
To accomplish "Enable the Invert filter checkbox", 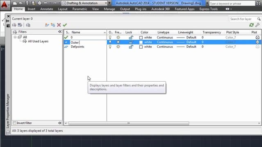I will pos(15,123).
